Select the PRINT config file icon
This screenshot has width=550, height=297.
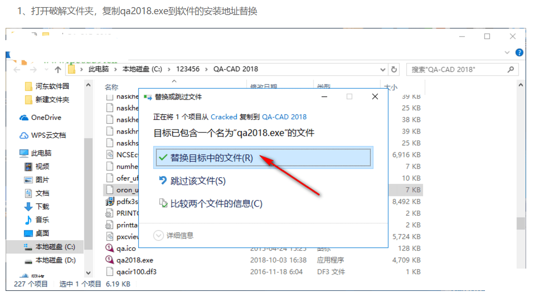coord(109,213)
